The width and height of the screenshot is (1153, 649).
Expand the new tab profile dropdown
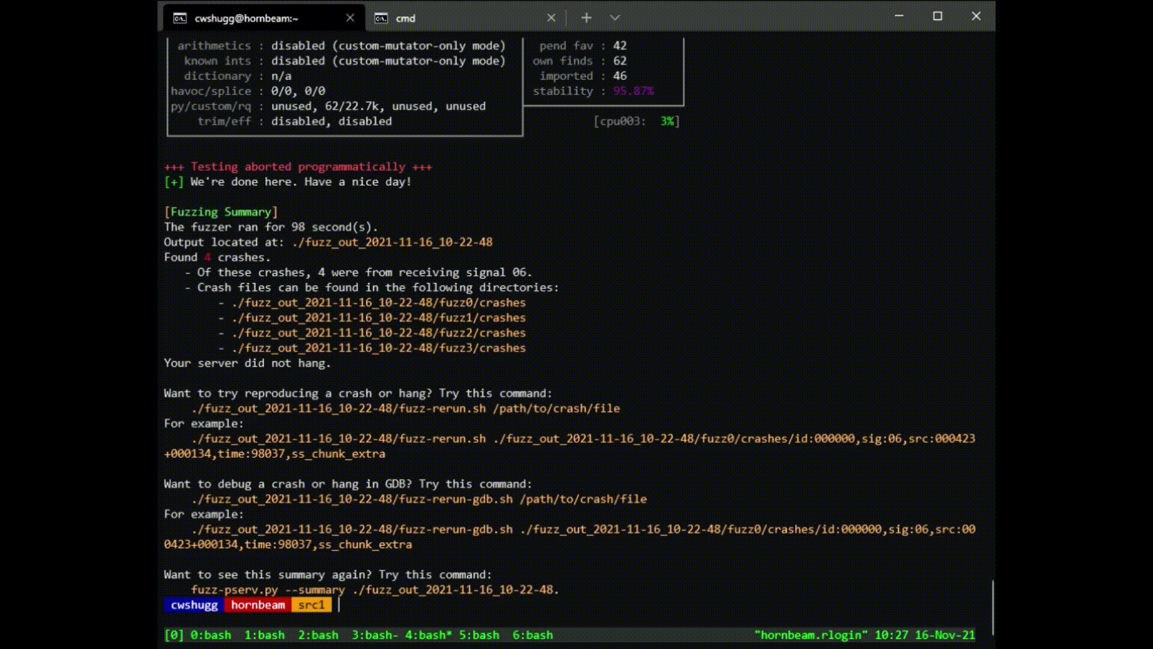click(x=614, y=18)
